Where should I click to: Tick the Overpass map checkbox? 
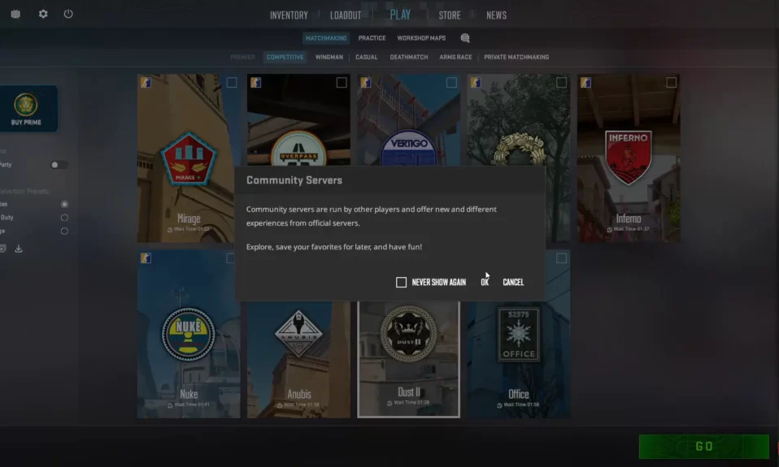(342, 82)
